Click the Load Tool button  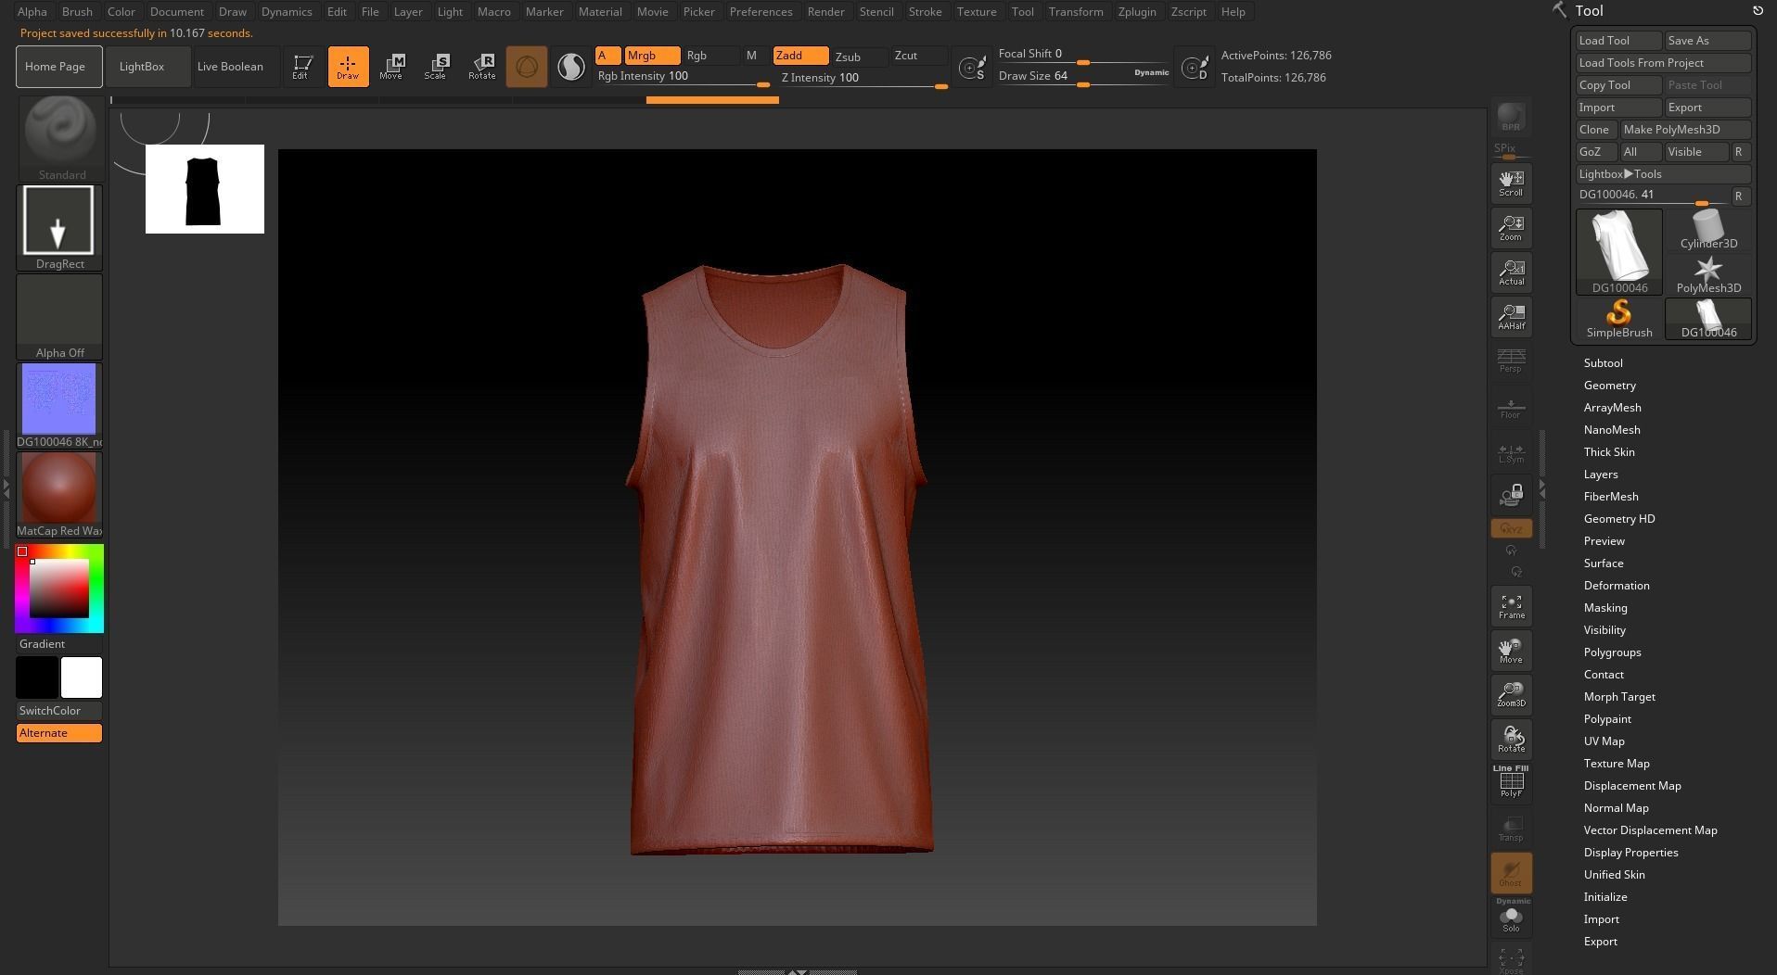tap(1618, 41)
